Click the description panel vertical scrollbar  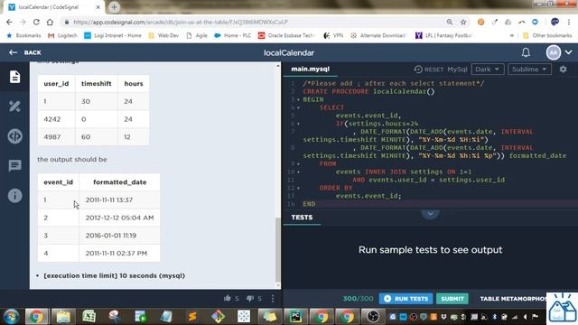[278, 249]
